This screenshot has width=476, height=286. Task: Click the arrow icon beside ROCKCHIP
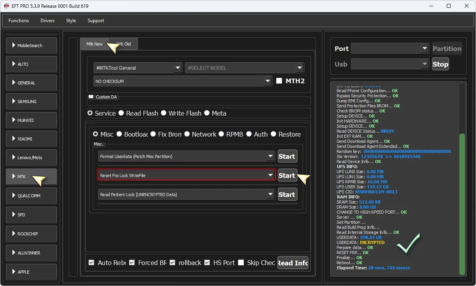click(14, 234)
